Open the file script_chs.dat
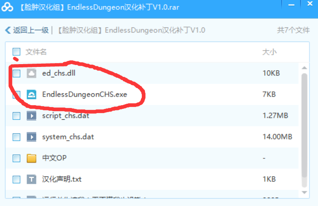The height and width of the screenshot is (206, 318). pyautogui.click(x=66, y=116)
